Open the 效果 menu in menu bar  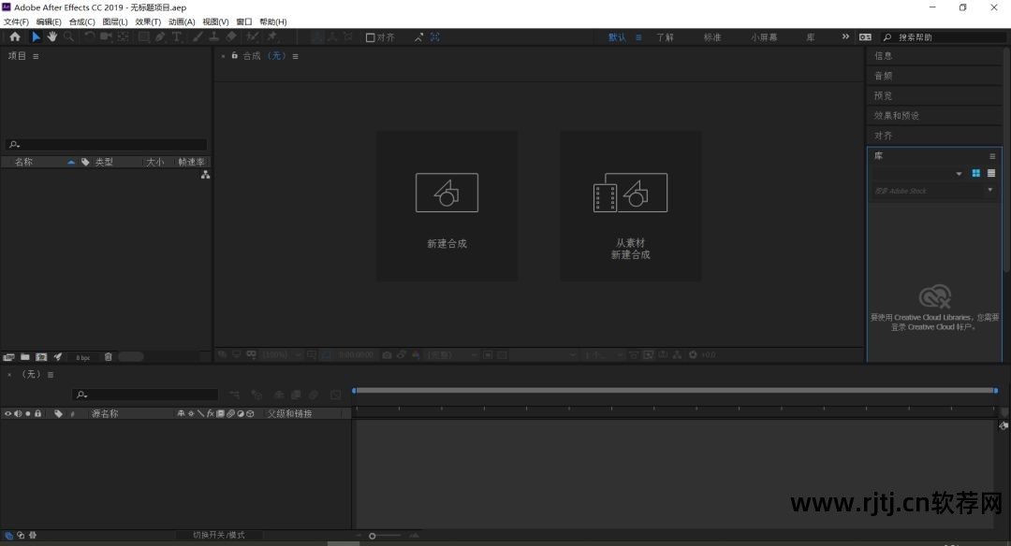click(x=149, y=22)
